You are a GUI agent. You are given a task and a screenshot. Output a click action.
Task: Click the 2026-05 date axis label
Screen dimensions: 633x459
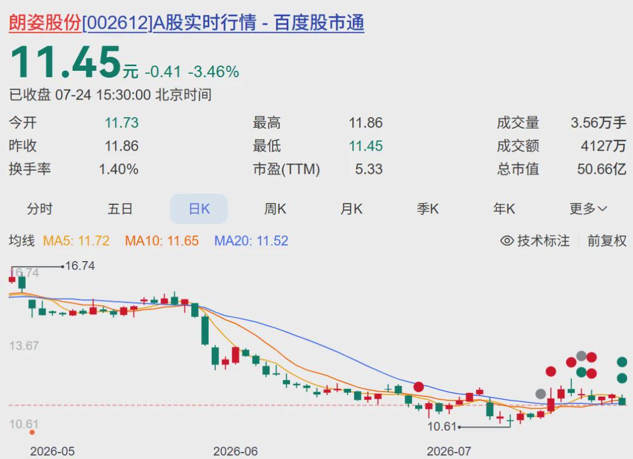coord(52,451)
